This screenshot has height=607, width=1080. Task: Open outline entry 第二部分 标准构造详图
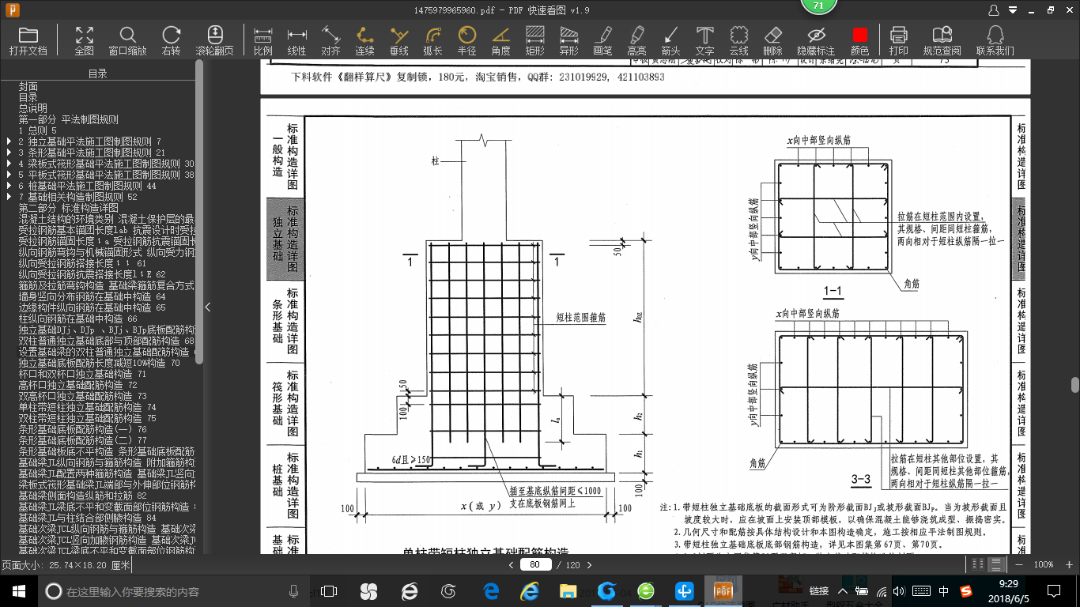[68, 208]
